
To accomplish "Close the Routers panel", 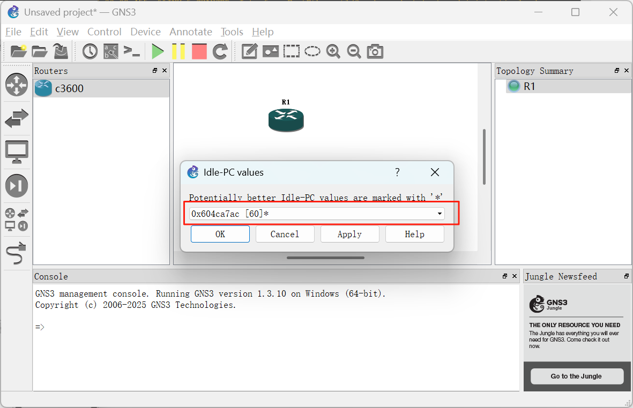I will pos(165,71).
